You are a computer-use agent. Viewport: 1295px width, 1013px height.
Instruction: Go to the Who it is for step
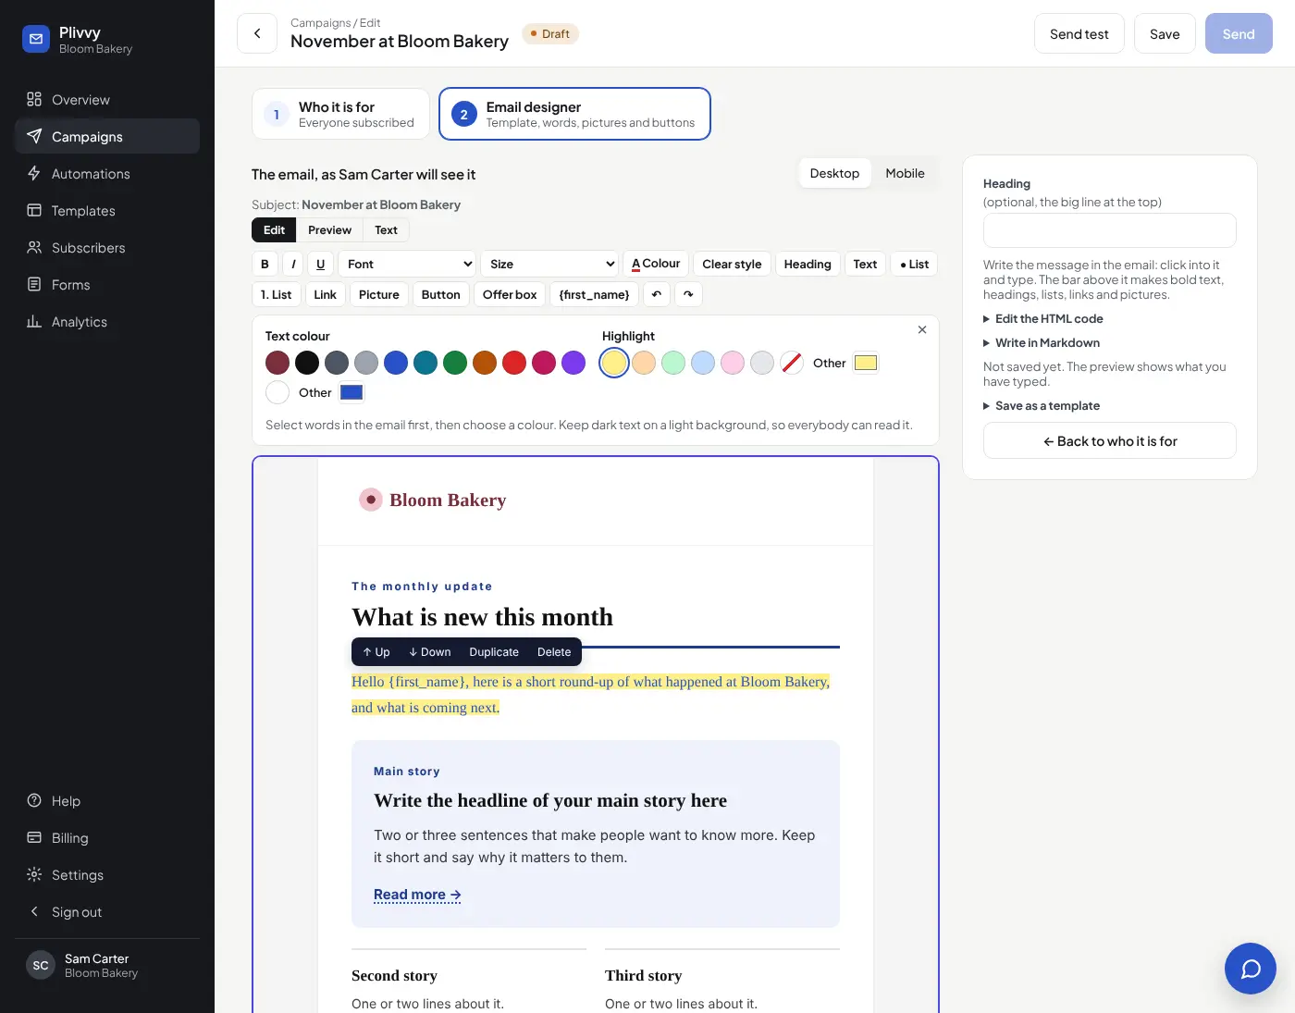(340, 114)
